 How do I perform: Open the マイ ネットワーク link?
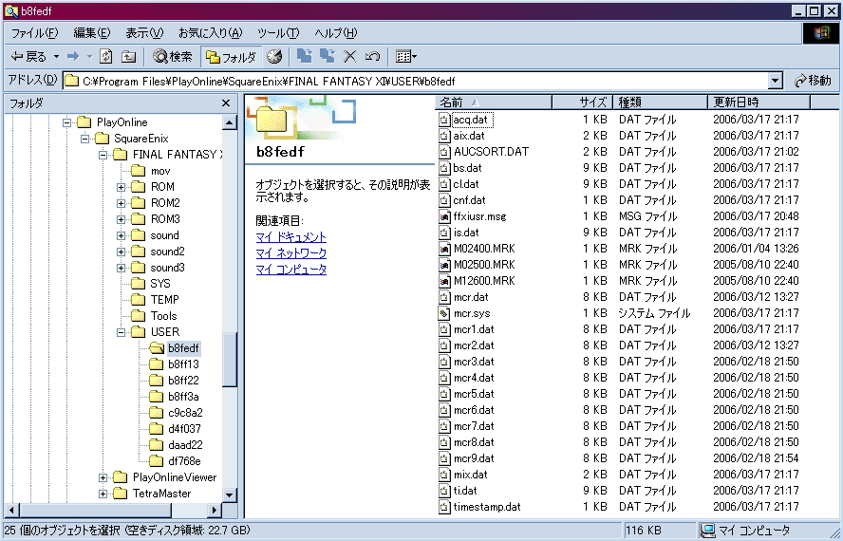pos(290,252)
